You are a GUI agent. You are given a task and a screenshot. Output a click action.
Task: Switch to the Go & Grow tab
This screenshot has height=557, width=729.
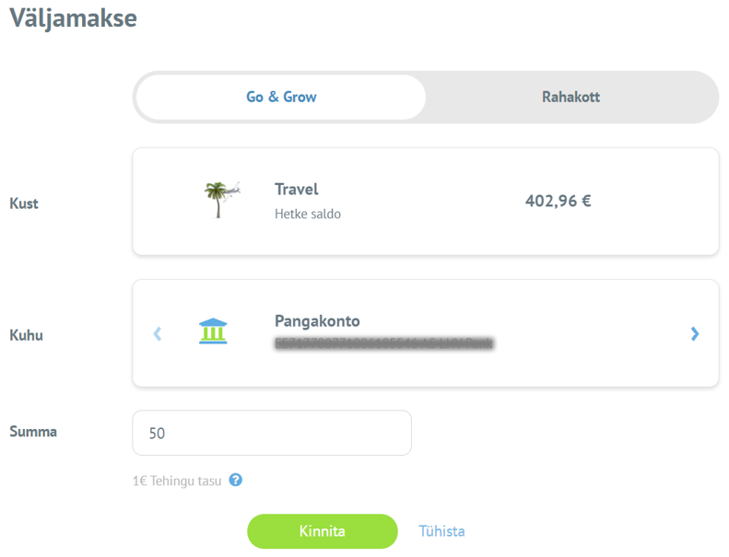(x=281, y=97)
